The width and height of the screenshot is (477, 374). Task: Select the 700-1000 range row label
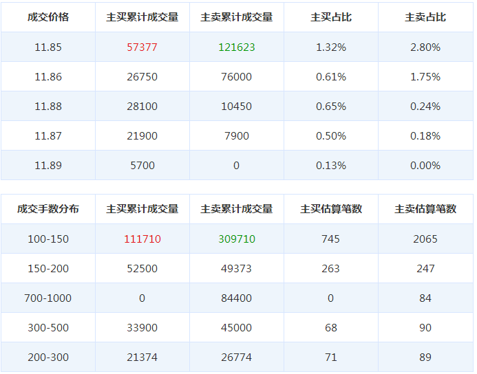point(47,298)
